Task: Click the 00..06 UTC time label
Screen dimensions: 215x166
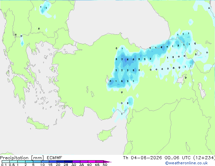Action: point(177,158)
